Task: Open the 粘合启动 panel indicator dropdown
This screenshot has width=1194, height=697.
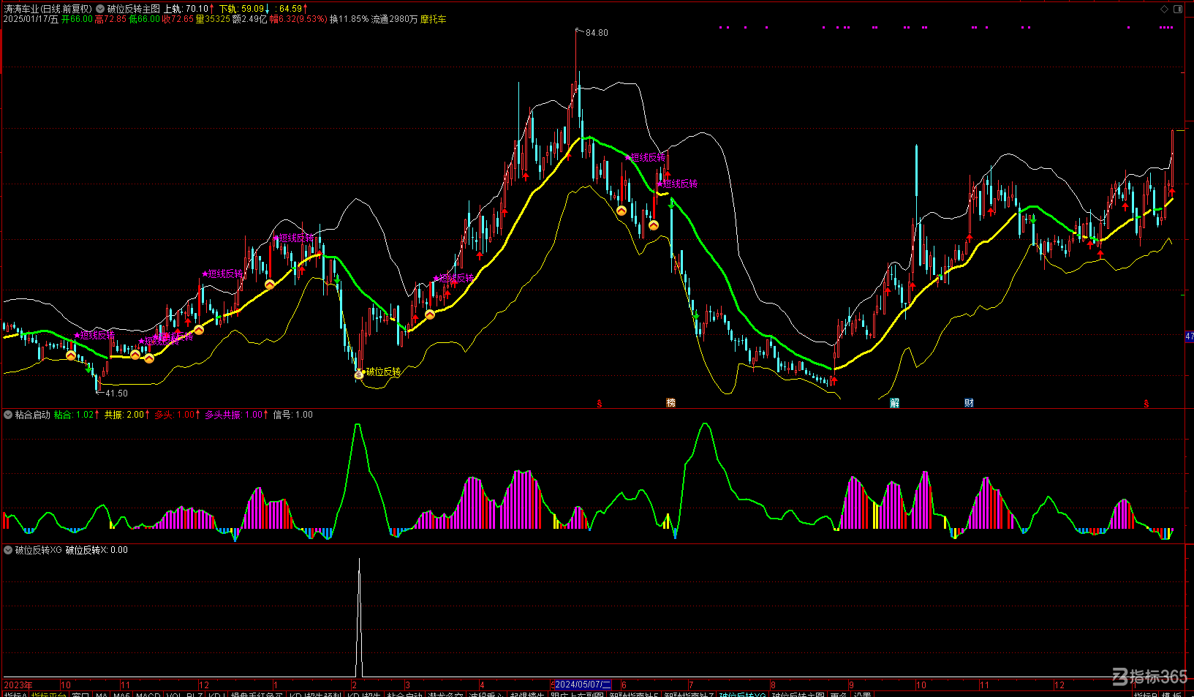Action: coord(8,415)
